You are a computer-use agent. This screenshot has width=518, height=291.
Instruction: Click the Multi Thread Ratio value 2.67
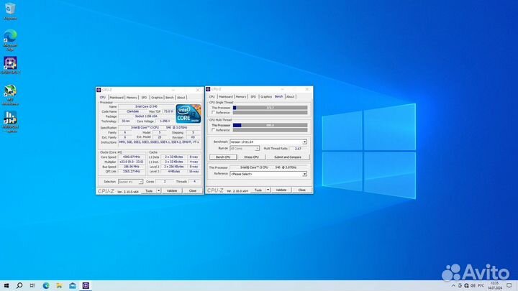[x=299, y=149]
